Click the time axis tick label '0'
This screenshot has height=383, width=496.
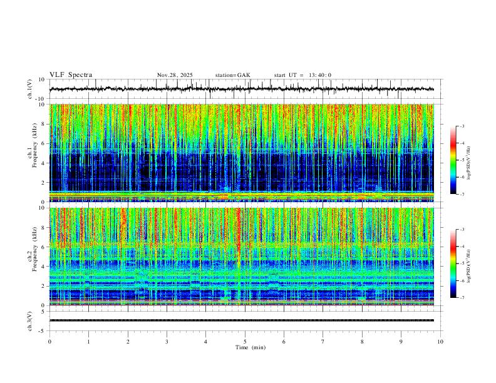click(49, 342)
